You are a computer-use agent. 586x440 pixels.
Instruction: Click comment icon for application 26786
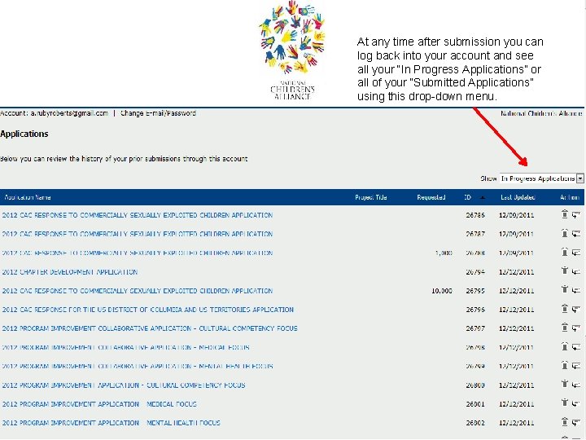576,215
